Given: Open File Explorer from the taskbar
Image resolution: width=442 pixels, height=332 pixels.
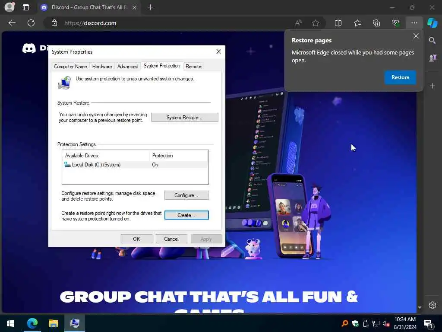Looking at the screenshot, I should coord(53,323).
